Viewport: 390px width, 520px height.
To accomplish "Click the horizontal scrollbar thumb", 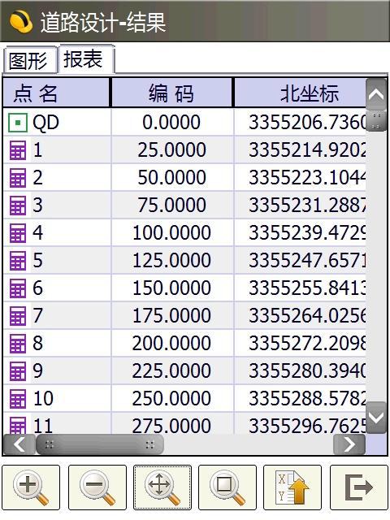I will click(x=99, y=444).
